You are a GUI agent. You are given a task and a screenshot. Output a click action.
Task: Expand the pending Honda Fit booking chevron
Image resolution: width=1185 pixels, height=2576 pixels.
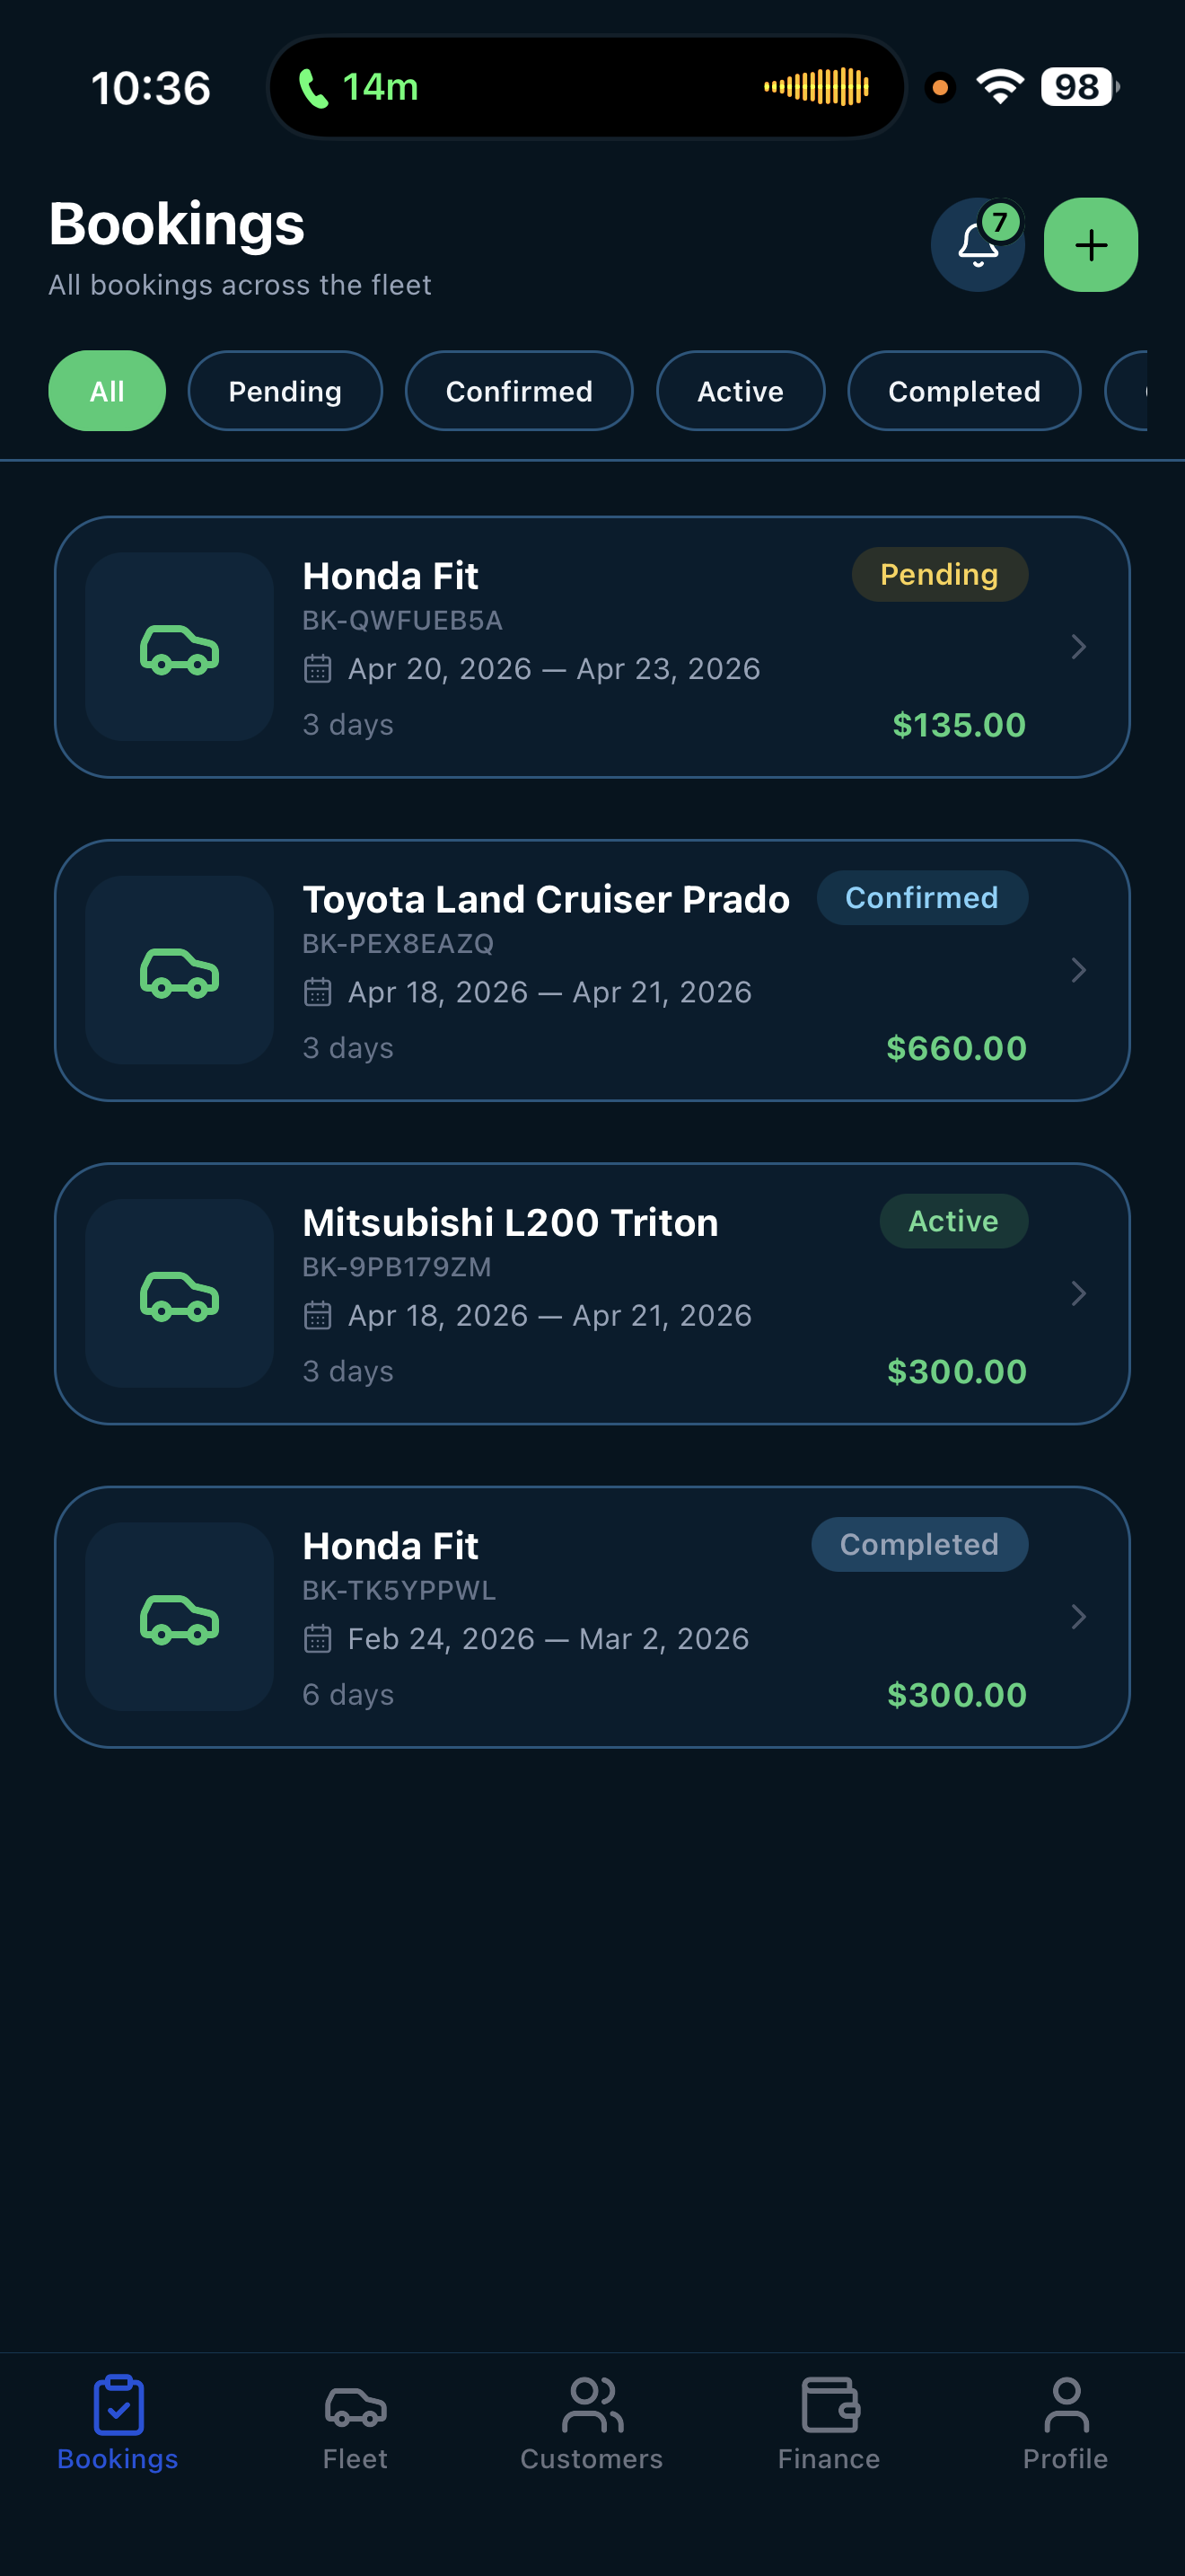pyautogui.click(x=1078, y=647)
